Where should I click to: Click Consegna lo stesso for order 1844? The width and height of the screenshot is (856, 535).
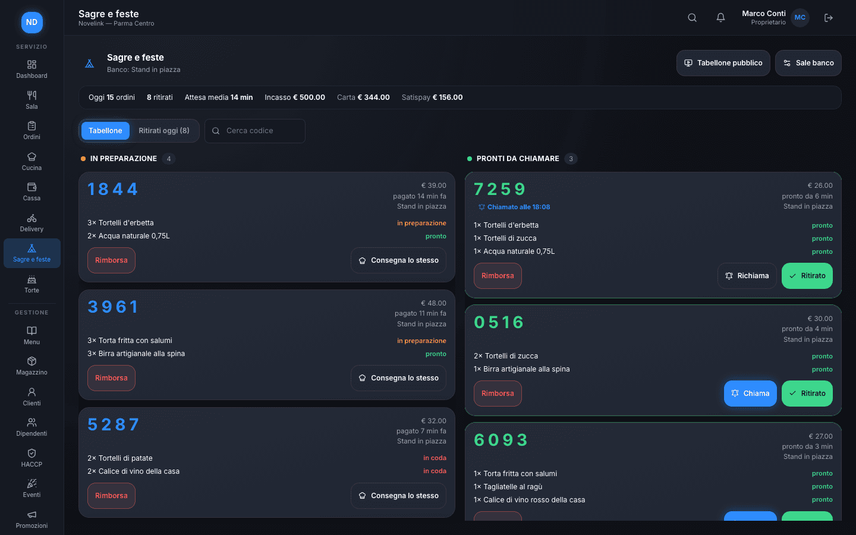pyautogui.click(x=398, y=260)
